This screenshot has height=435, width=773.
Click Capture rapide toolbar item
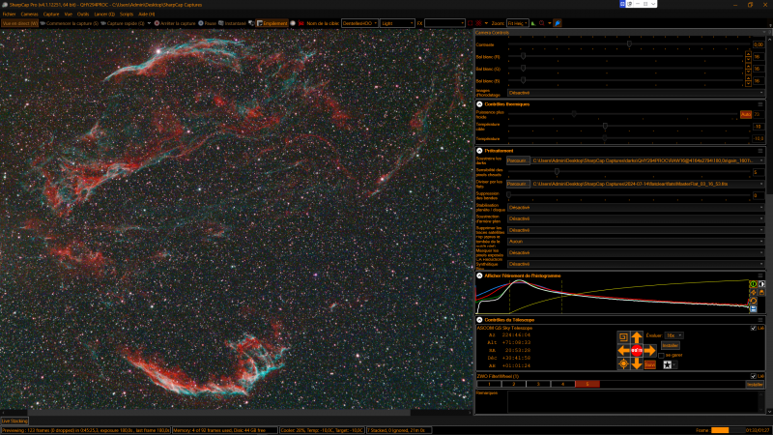pos(123,23)
